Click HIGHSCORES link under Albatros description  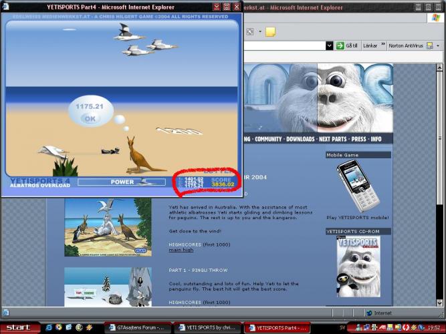185,244
